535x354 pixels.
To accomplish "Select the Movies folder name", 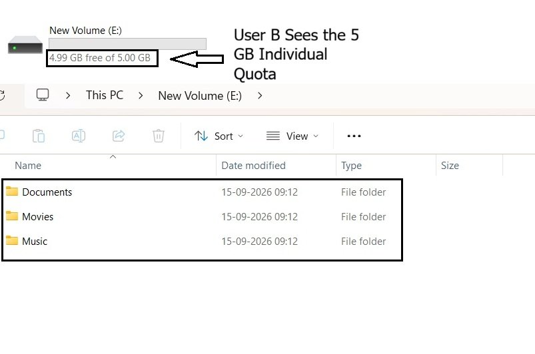I will [x=38, y=217].
